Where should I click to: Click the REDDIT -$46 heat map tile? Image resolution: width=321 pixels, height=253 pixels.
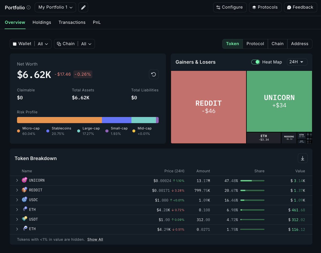tap(208, 107)
